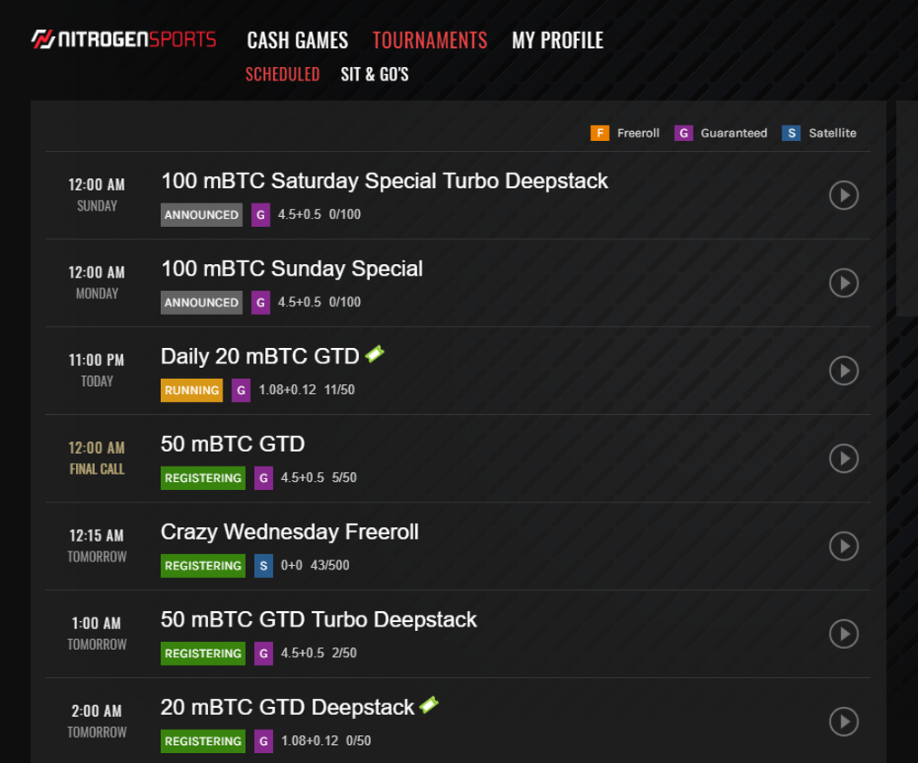Open 20 mBTC GTD Deepstack play arrow

coord(843,721)
